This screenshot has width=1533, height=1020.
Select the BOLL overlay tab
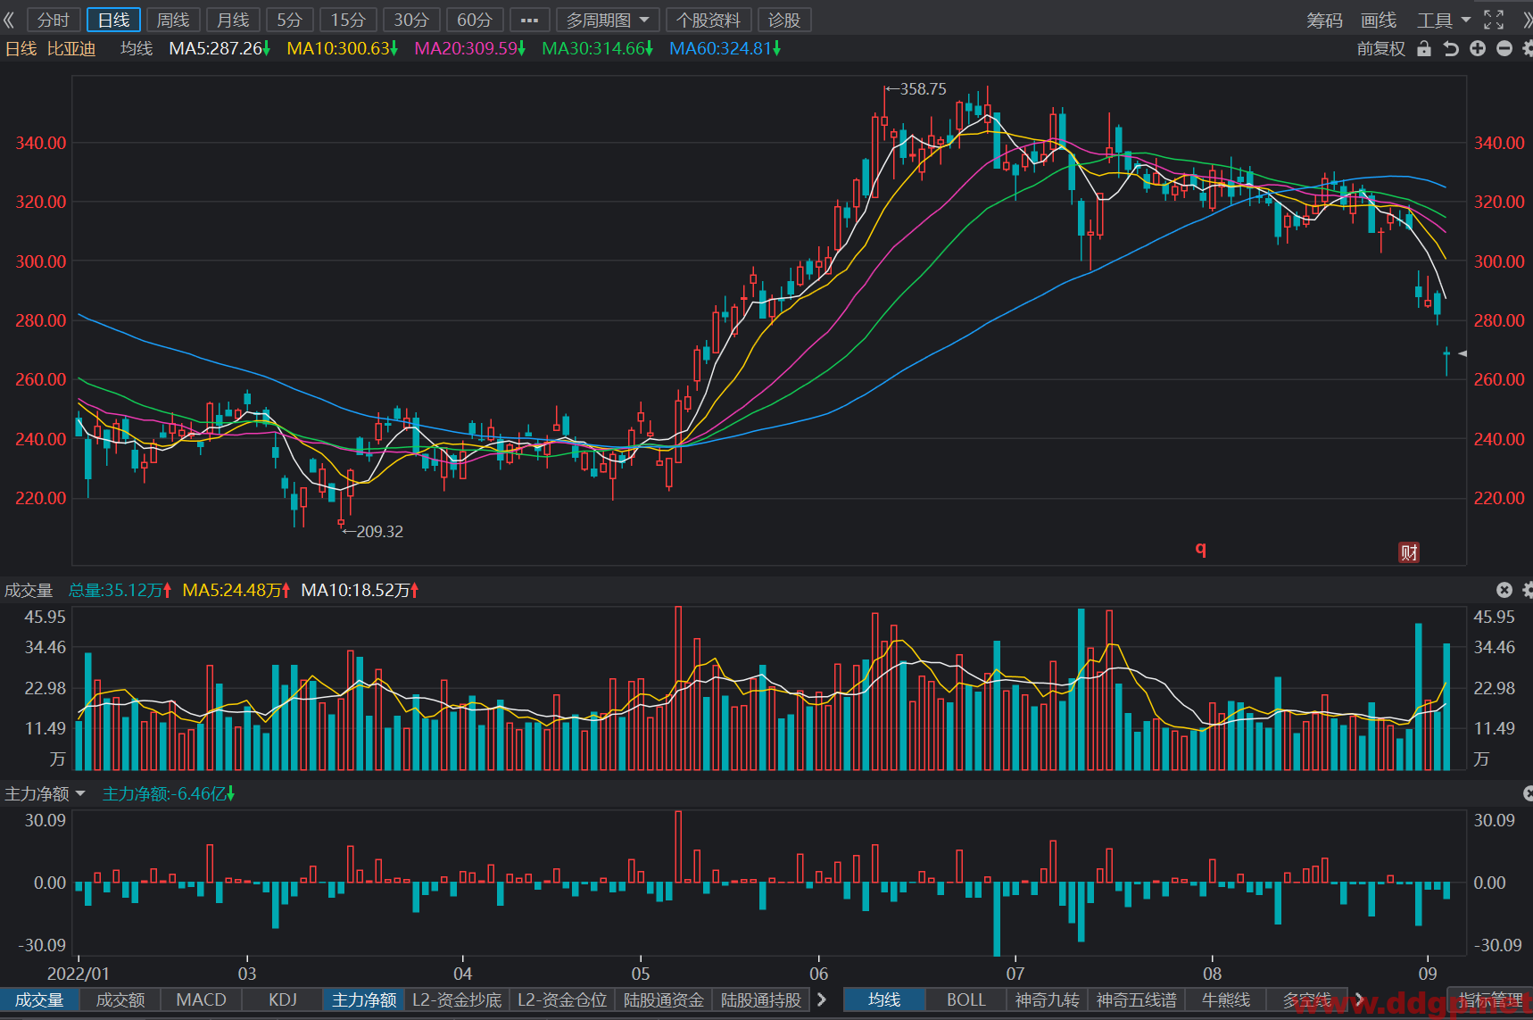966,999
